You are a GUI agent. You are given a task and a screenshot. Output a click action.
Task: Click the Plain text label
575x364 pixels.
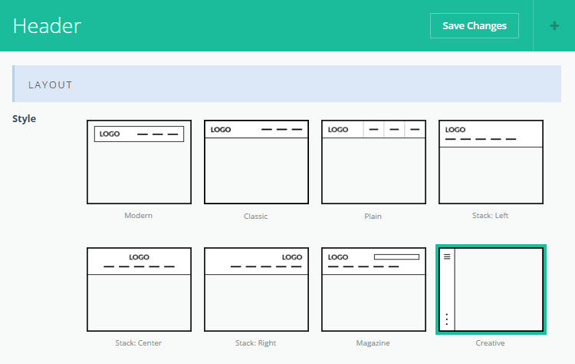[373, 217]
